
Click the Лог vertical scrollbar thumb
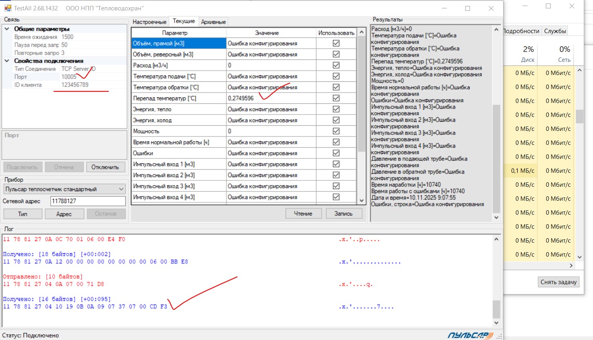(496, 308)
